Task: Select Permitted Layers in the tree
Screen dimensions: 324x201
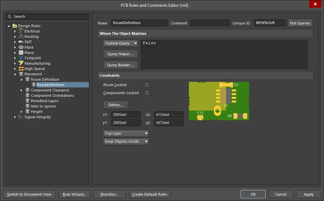Action: click(x=45, y=101)
